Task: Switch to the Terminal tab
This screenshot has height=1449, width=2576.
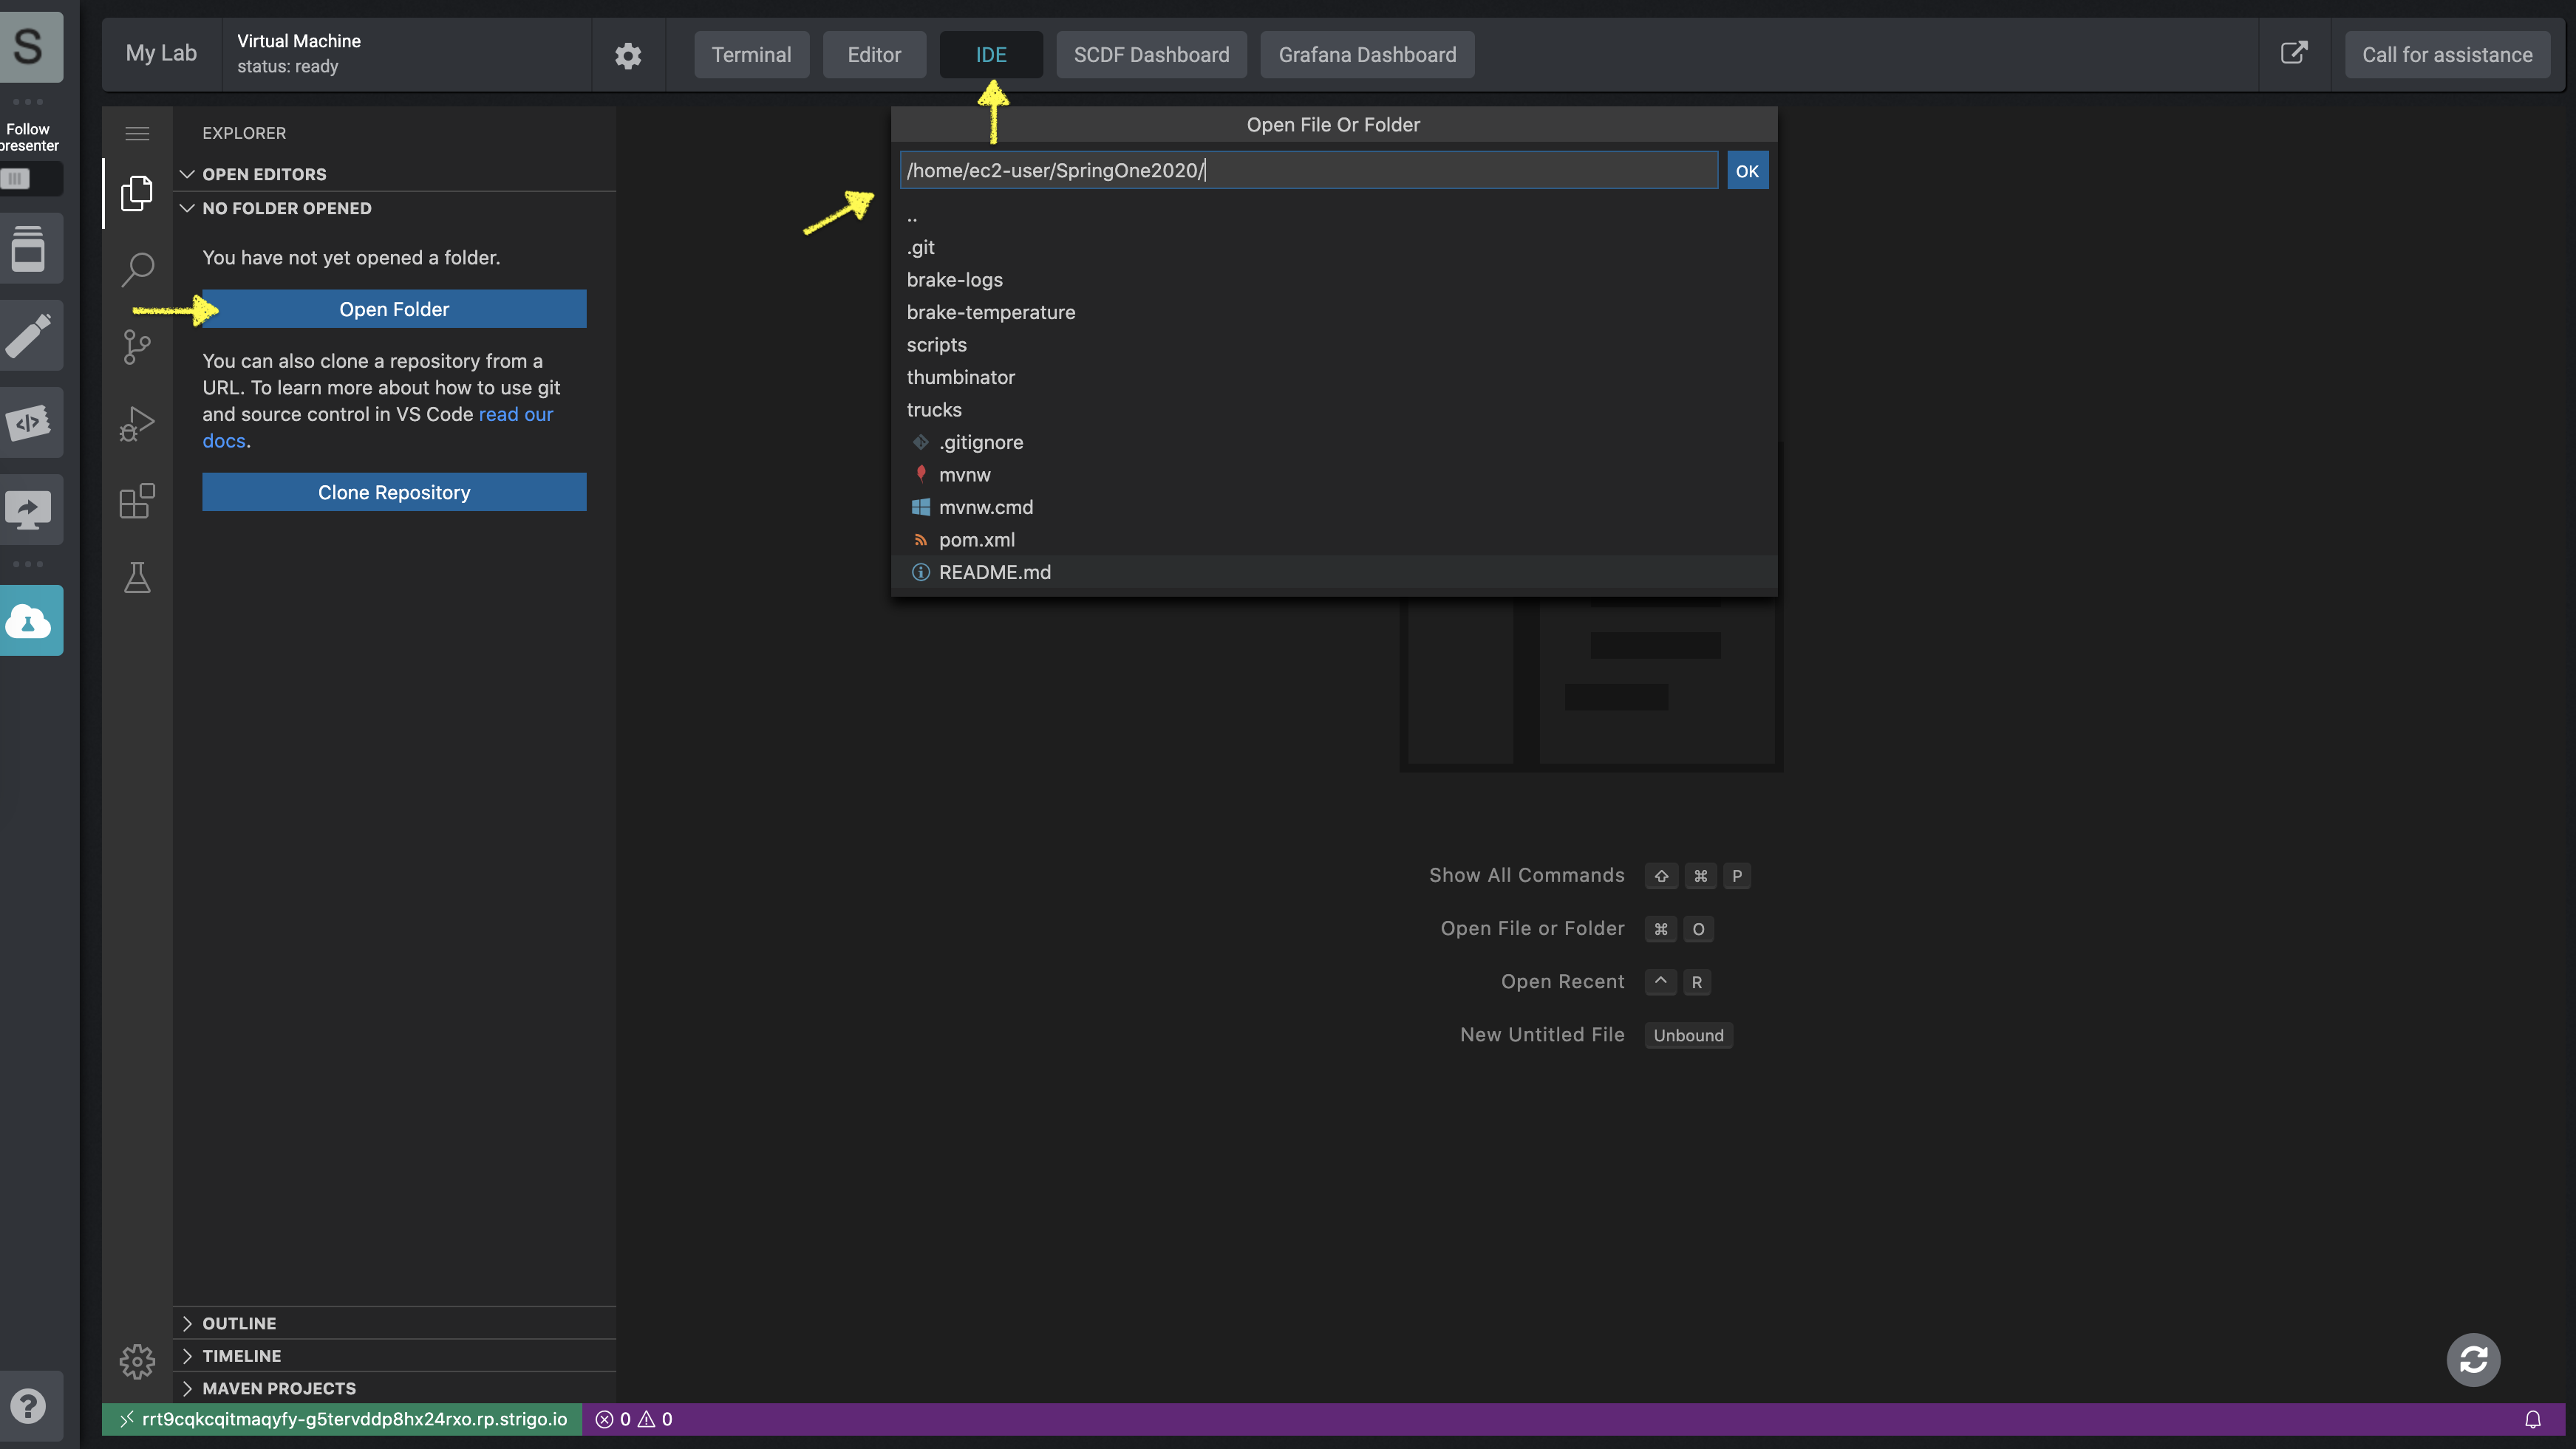Action: (751, 55)
